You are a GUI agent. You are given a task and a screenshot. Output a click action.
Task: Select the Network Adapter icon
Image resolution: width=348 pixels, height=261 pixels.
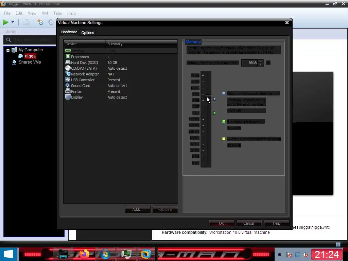68,74
